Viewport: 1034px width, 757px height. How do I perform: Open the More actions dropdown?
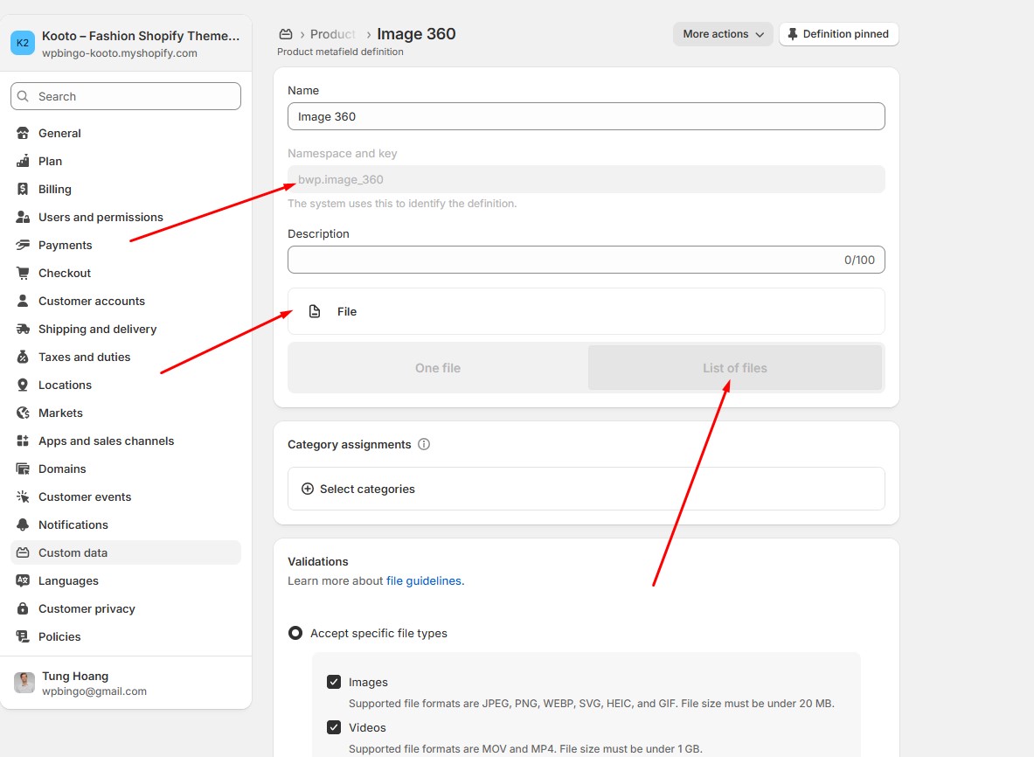723,34
